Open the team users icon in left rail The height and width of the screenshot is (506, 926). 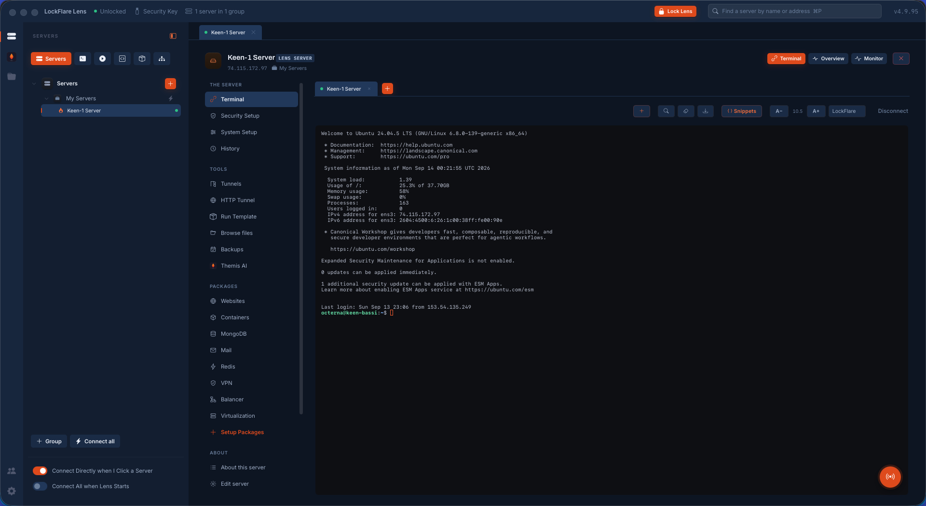pyautogui.click(x=12, y=471)
